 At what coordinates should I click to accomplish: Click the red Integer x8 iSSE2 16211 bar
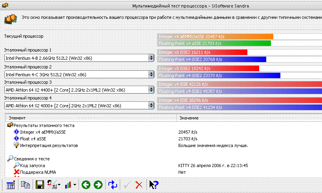(x=202, y=52)
